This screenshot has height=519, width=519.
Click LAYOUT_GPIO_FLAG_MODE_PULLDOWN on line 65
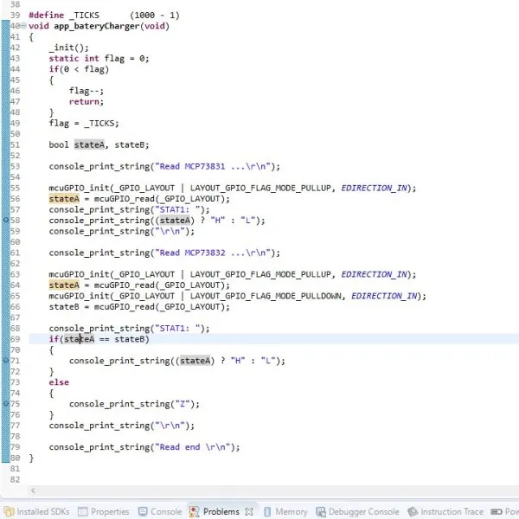point(266,296)
